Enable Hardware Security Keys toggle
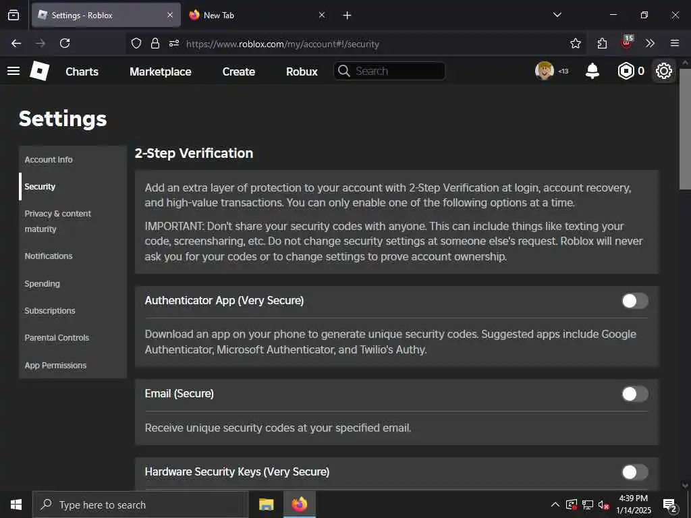 (634, 472)
